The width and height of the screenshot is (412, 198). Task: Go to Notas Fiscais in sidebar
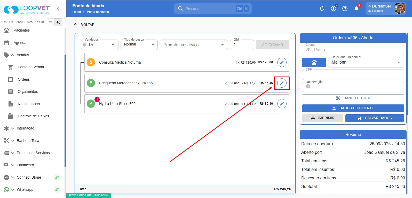29,104
